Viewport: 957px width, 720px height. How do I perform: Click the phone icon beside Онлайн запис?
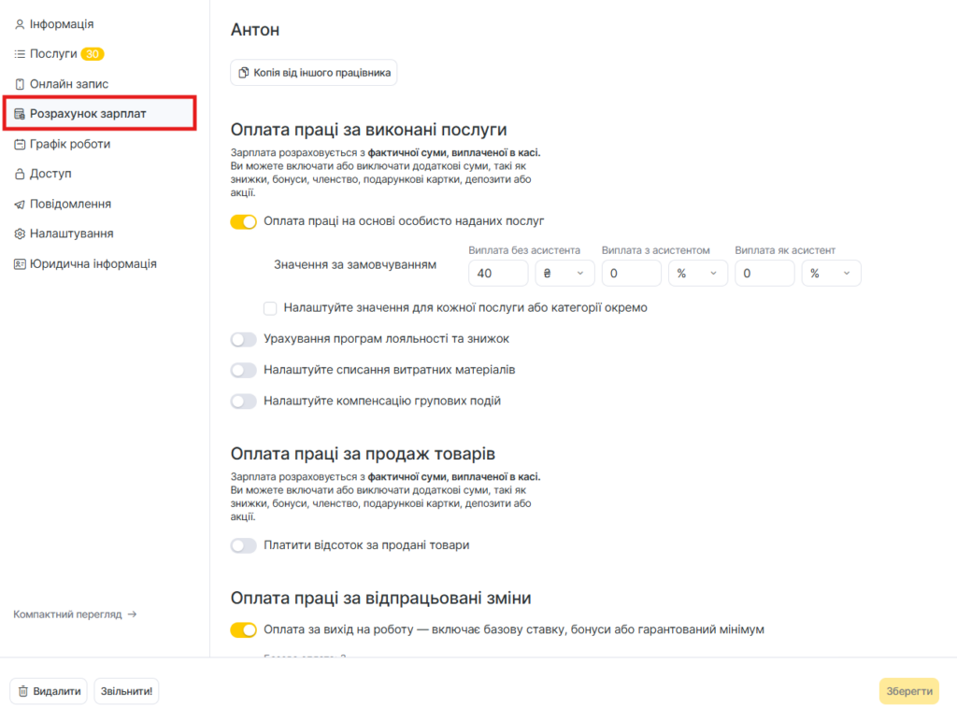click(20, 84)
